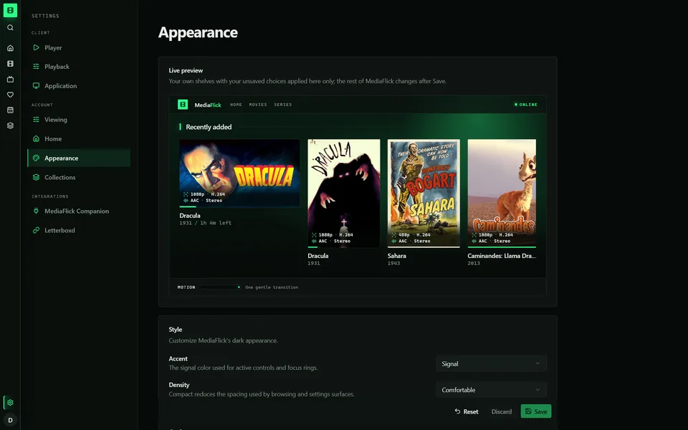Screen dimensions: 688x430
Task: Click the MediaFlick logo in the left rail
Action: pyautogui.click(x=10, y=10)
